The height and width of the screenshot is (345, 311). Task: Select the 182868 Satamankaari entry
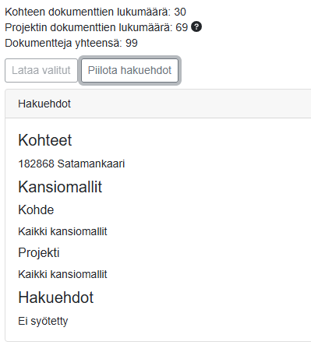[72, 164]
